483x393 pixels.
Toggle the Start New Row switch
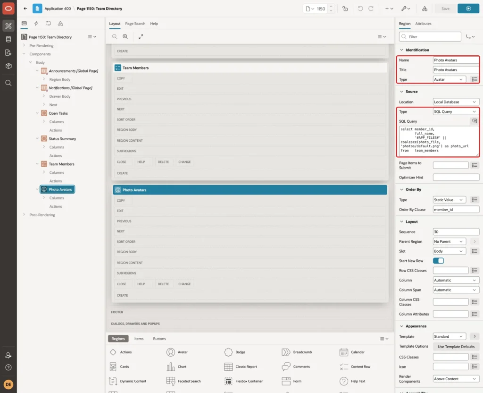click(438, 261)
